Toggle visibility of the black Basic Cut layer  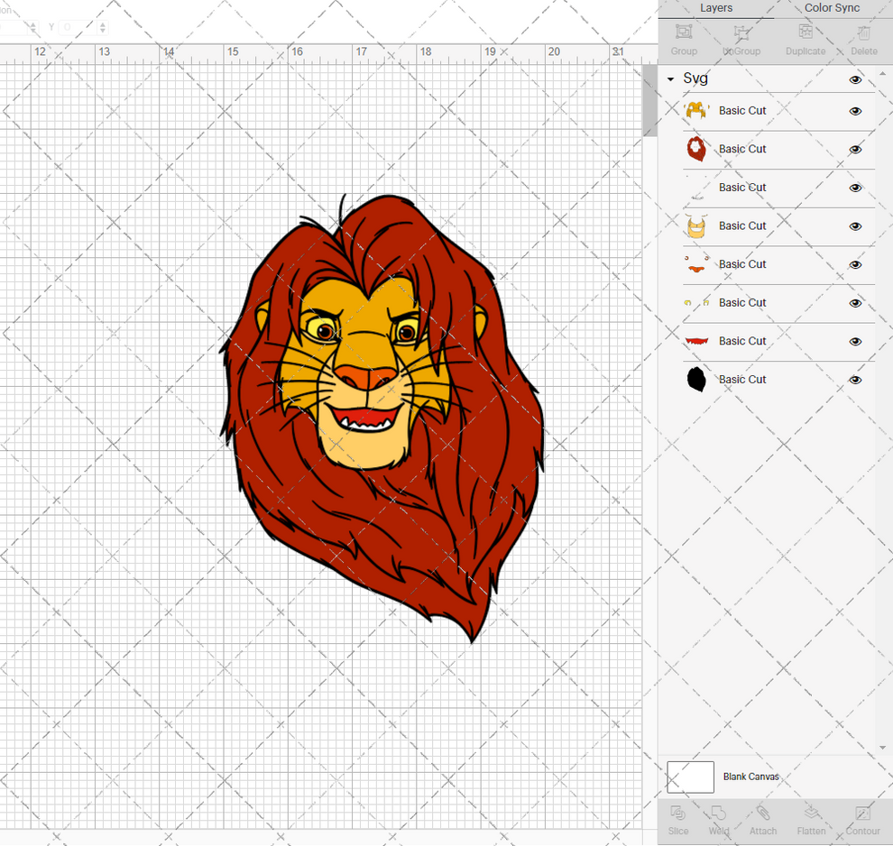tap(854, 380)
